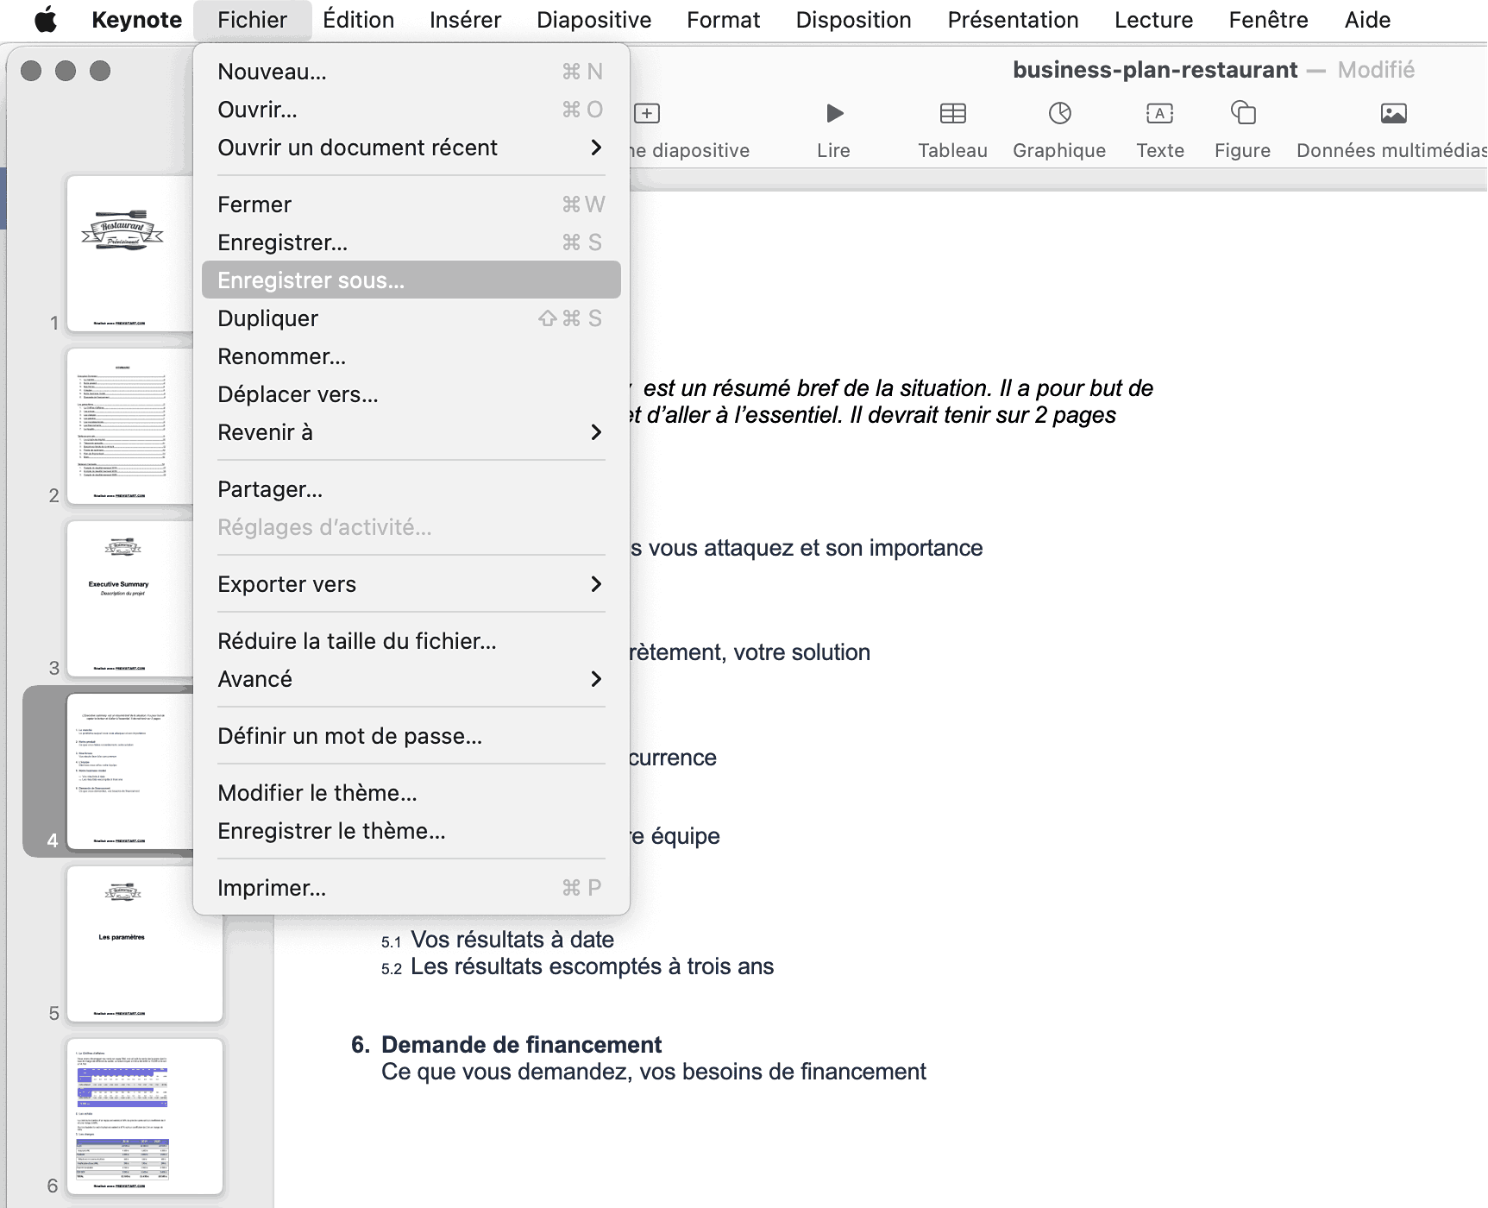Open the Diapositive menu
The height and width of the screenshot is (1208, 1488).
[593, 20]
